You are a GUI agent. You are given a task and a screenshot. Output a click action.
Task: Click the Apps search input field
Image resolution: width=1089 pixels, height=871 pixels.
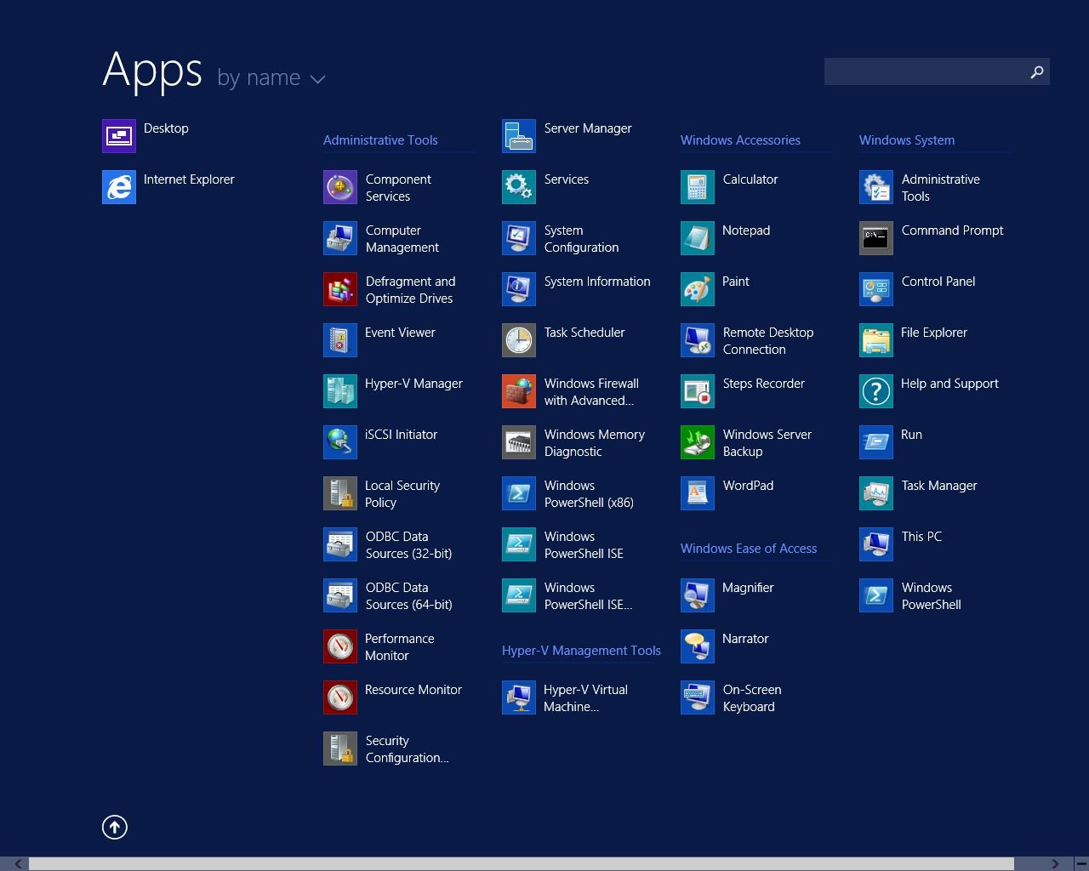[x=925, y=71]
